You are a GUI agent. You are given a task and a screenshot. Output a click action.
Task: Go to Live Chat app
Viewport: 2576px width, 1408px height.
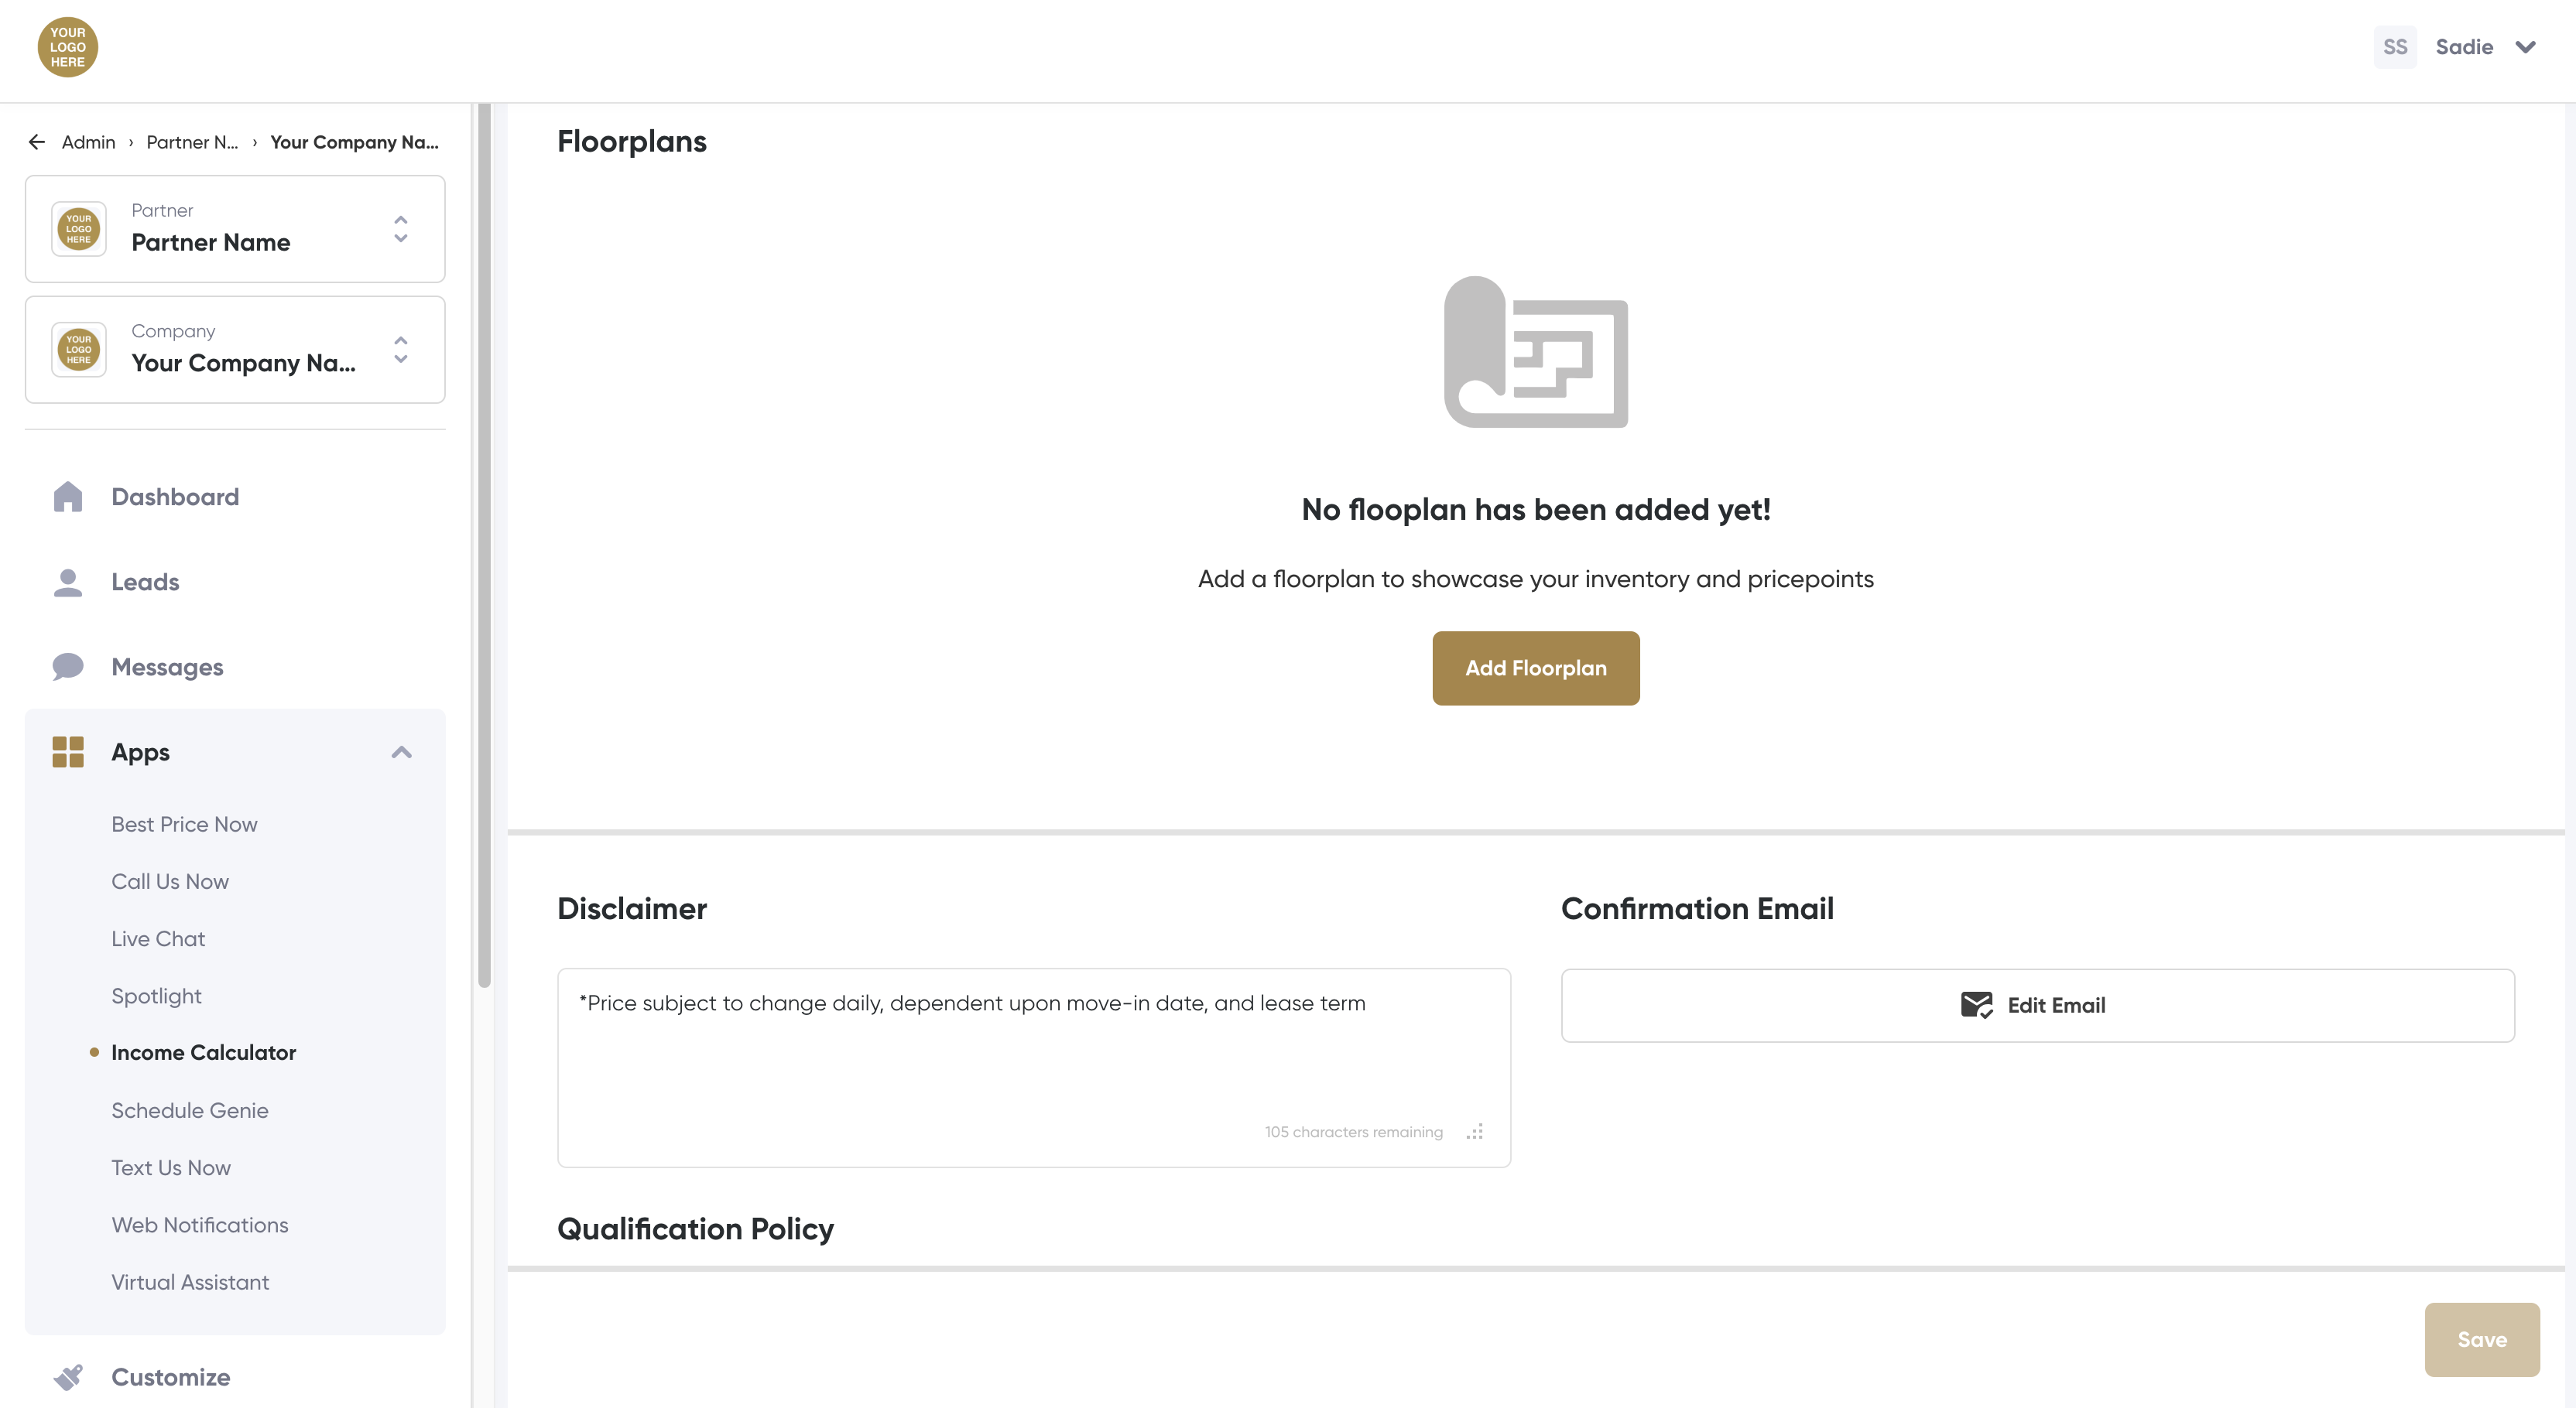click(158, 938)
